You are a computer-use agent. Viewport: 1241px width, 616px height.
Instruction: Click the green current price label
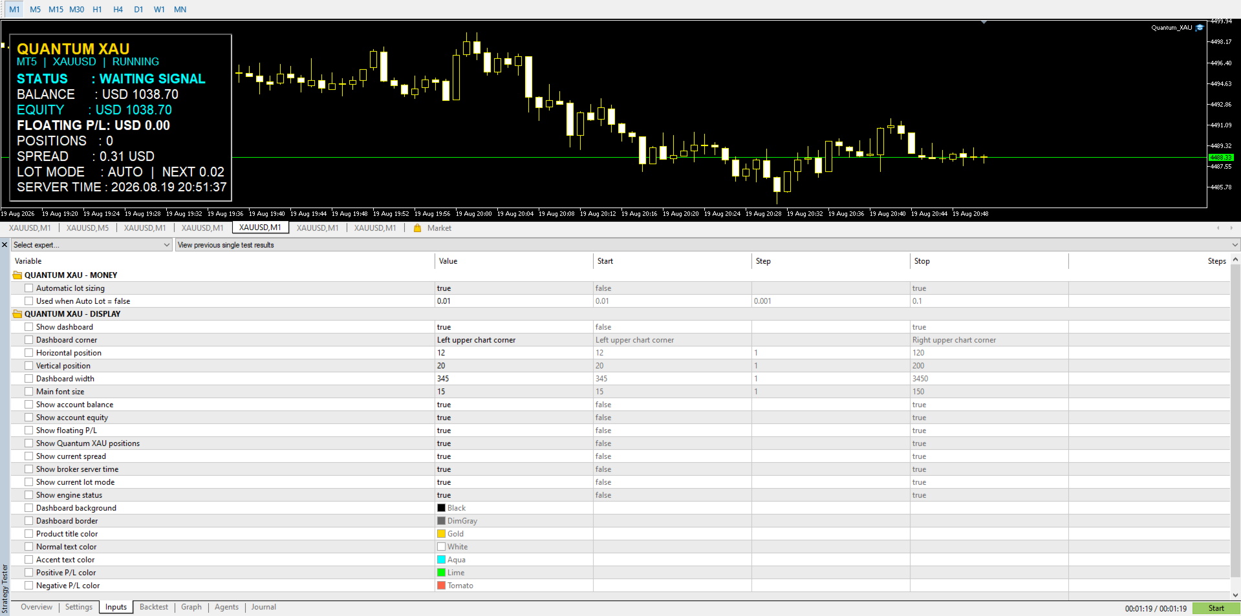pyautogui.click(x=1221, y=157)
